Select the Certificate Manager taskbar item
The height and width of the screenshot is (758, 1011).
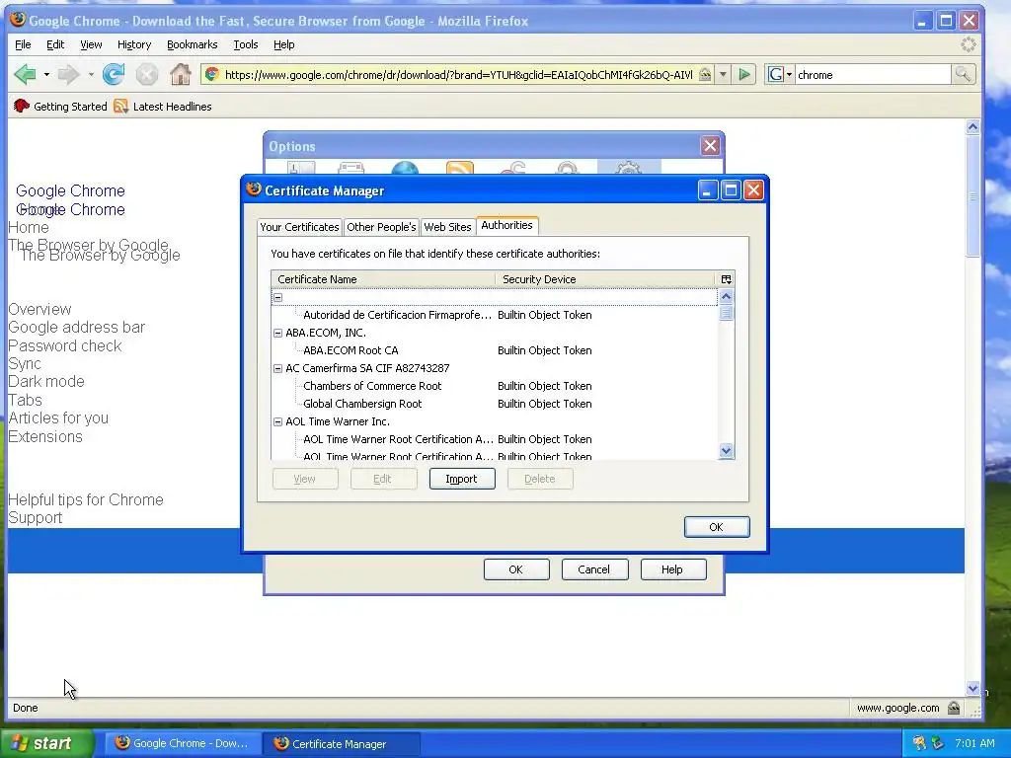[341, 744]
